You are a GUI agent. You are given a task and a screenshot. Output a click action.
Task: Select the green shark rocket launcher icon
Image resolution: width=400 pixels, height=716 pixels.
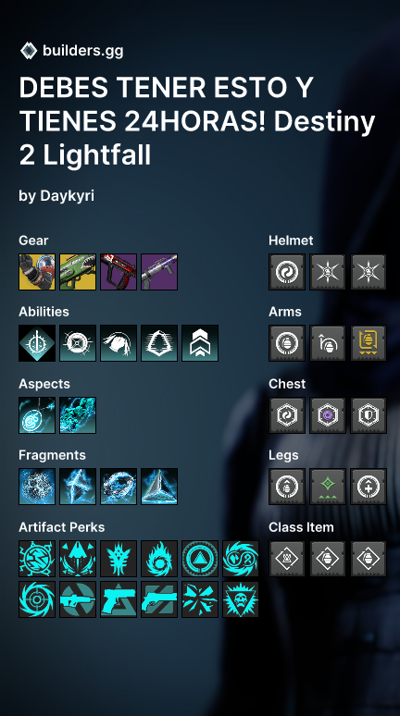pyautogui.click(x=78, y=272)
